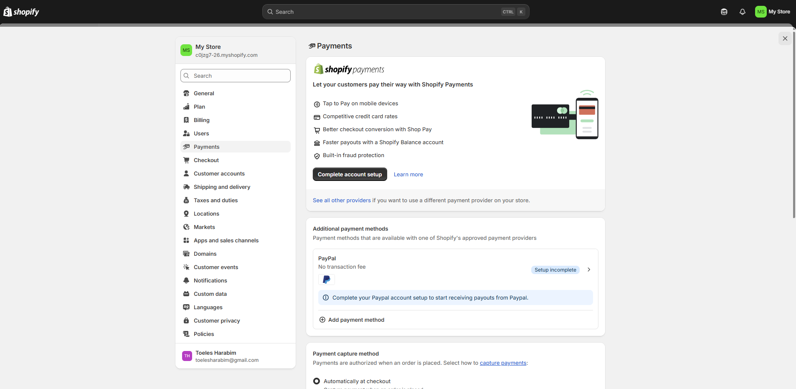This screenshot has height=389, width=796.
Task: Click the General store icon
Action: [x=186, y=93]
